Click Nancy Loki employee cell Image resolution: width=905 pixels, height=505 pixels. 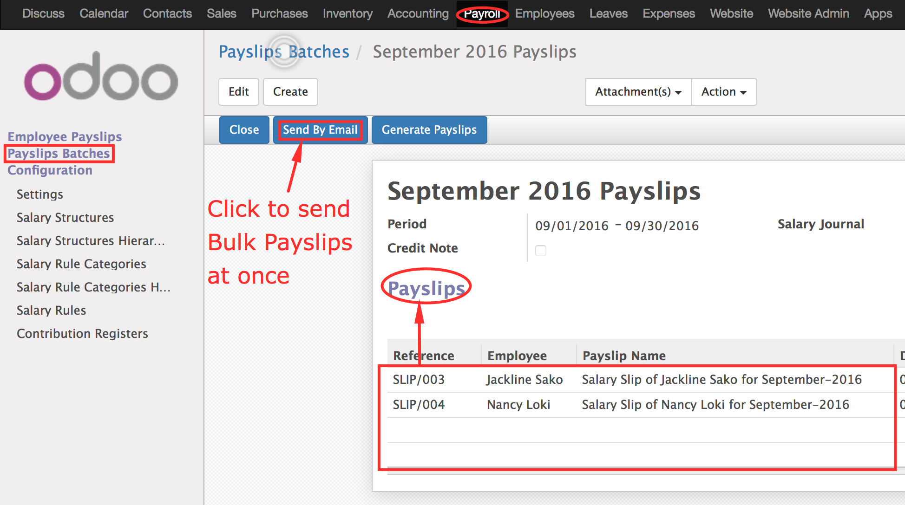(x=518, y=405)
